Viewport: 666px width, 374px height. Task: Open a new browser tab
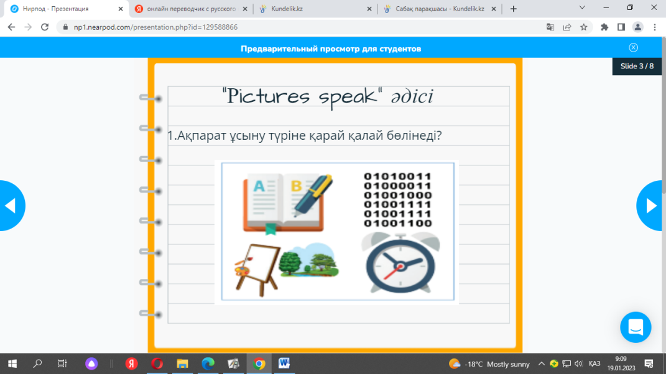514,9
